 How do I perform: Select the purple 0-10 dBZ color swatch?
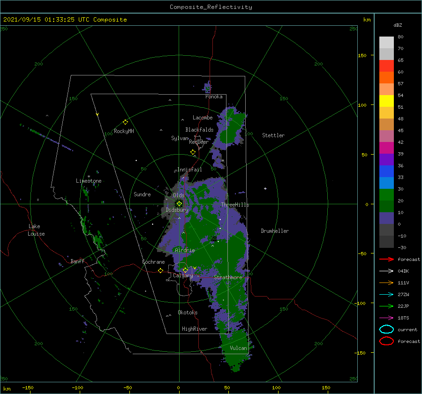point(386,218)
